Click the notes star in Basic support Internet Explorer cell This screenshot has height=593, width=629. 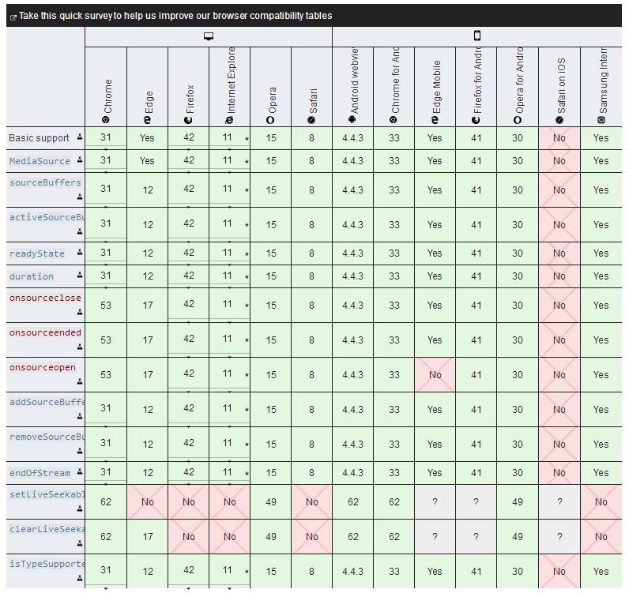(247, 139)
